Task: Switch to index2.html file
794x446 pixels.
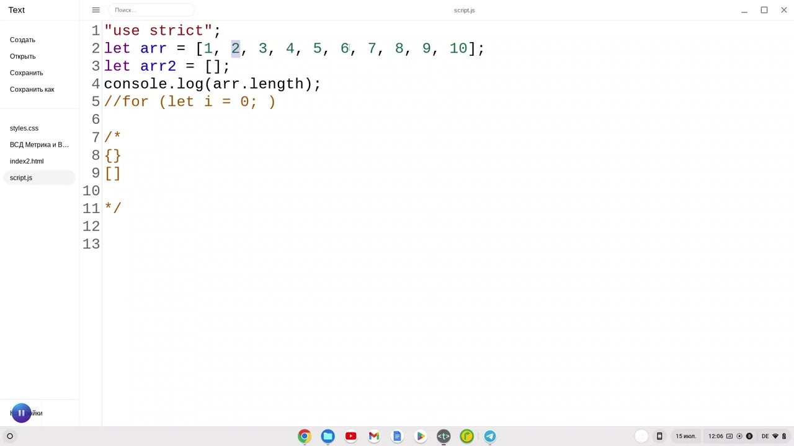Action: click(27, 161)
